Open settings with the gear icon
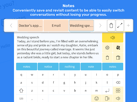Image resolution: width=137 pixels, height=102 pixels. click(x=107, y=48)
